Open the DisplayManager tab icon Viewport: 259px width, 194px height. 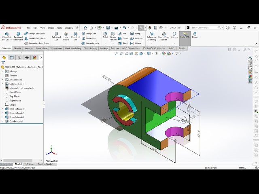pyautogui.click(x=34, y=57)
